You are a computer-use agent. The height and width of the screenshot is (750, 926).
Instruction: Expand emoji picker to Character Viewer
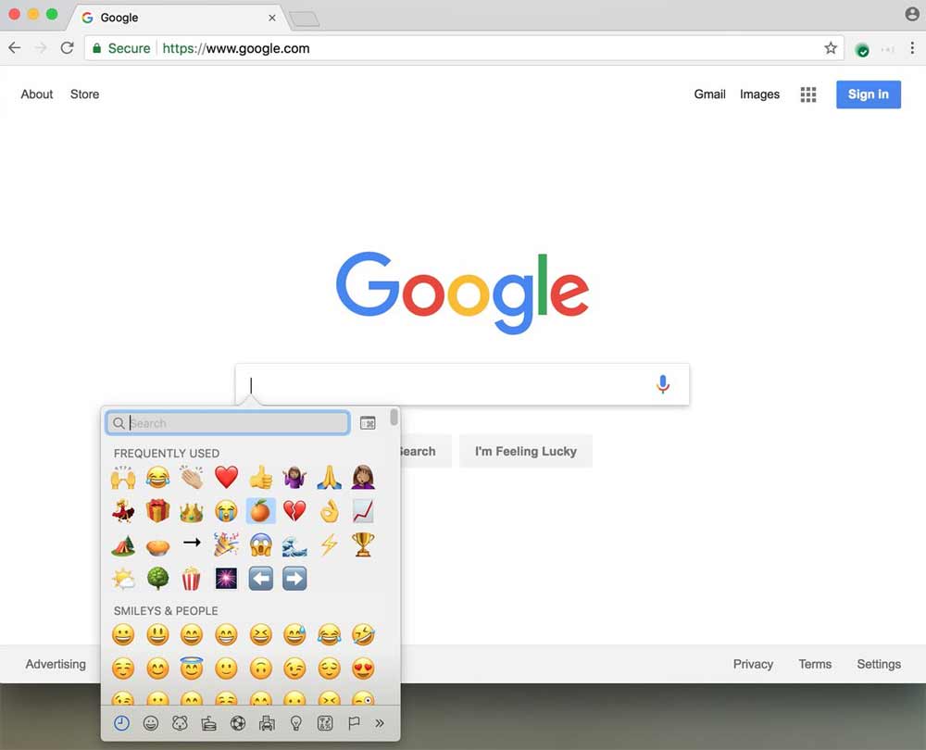(x=368, y=423)
